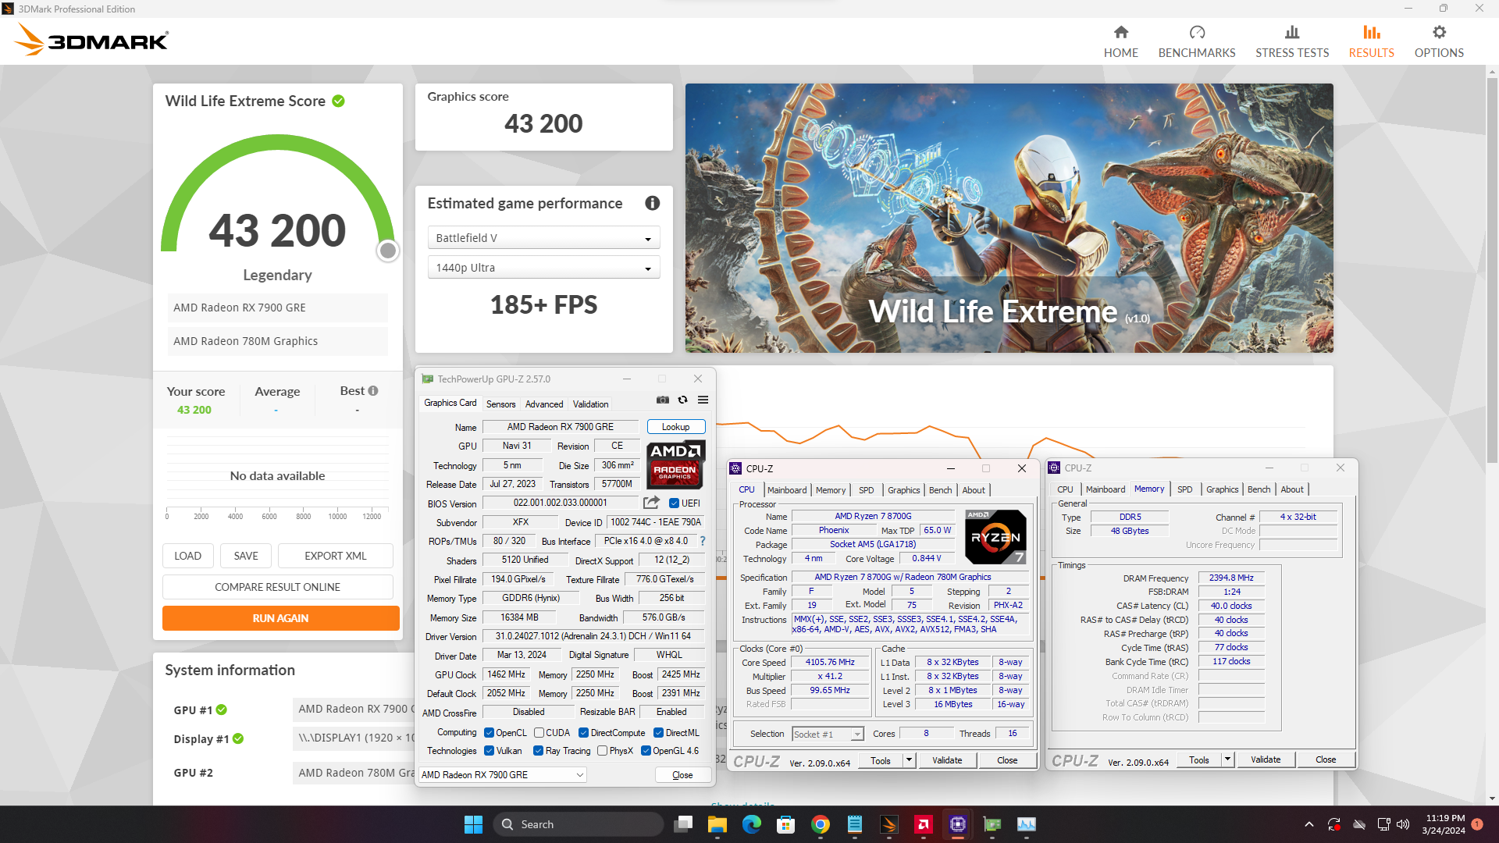Click the RUN AGAIN button
The width and height of the screenshot is (1499, 843).
pos(280,618)
